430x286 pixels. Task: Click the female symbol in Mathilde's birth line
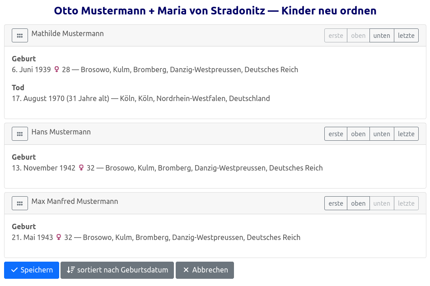[56, 69]
